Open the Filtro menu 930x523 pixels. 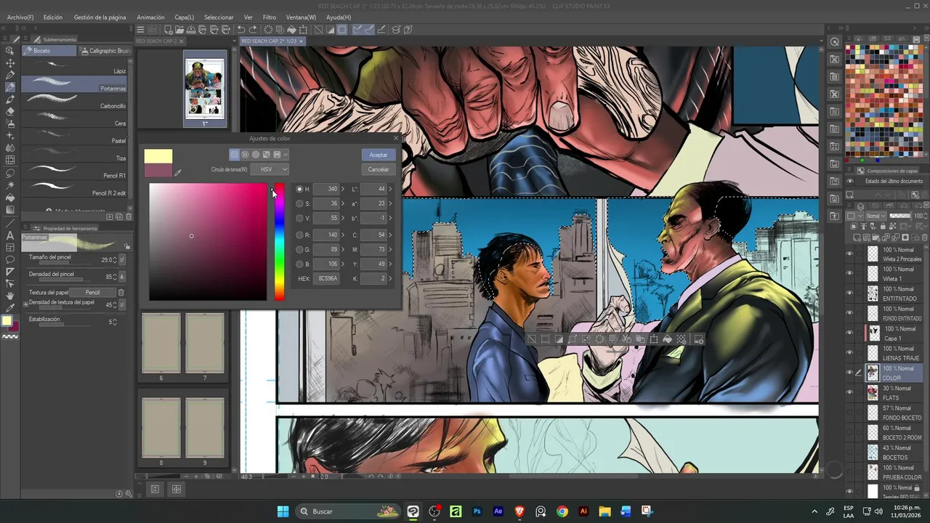pyautogui.click(x=269, y=17)
